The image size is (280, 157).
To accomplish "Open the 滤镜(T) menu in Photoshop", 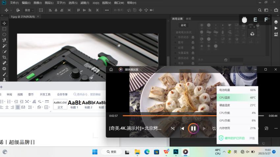I will click(x=85, y=3).
